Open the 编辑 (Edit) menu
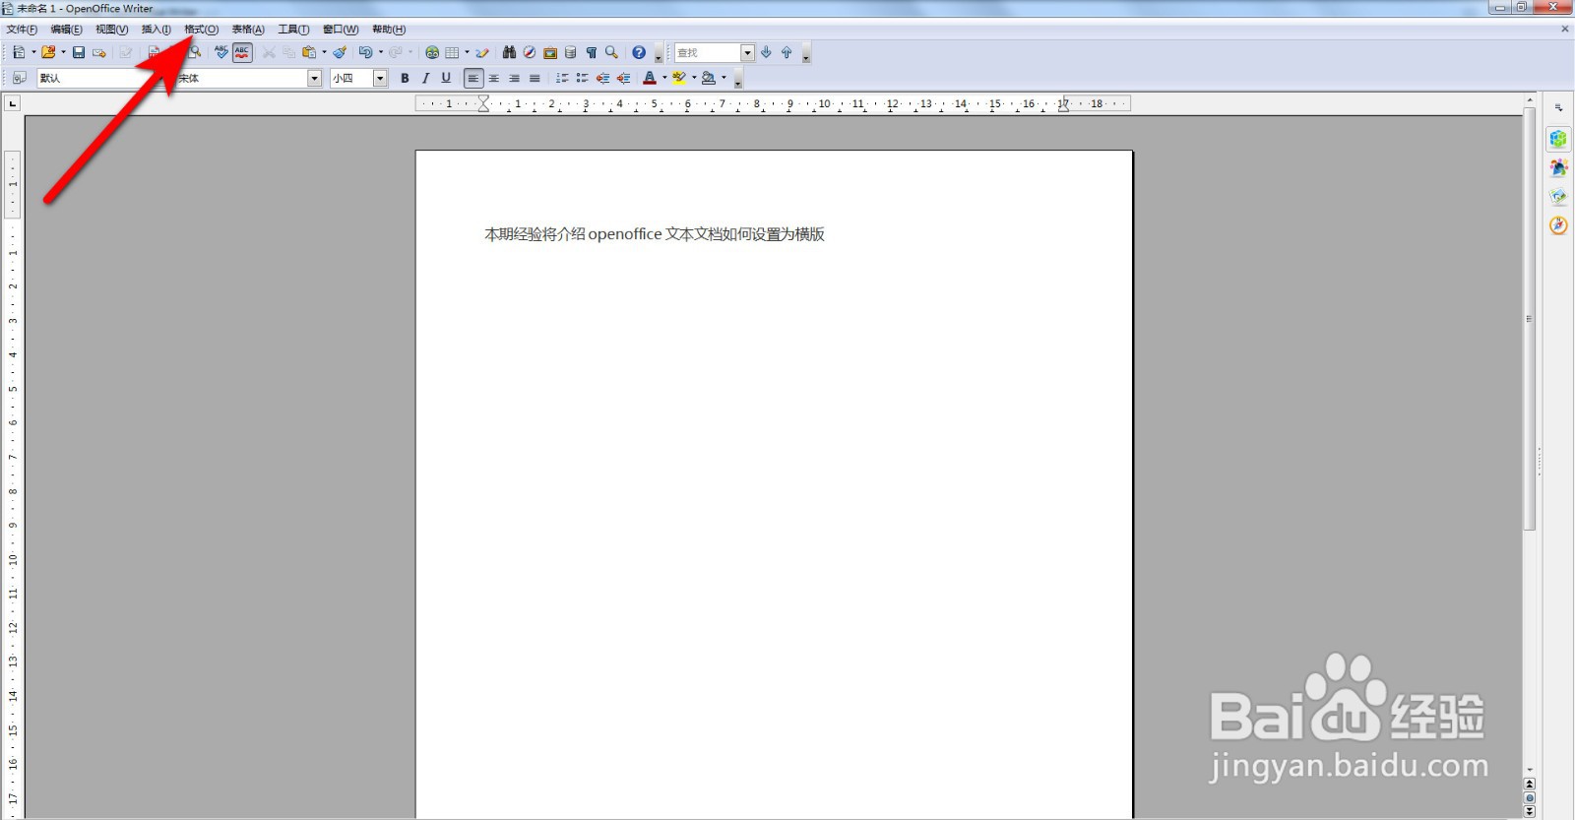Viewport: 1575px width, 820px height. tap(67, 30)
